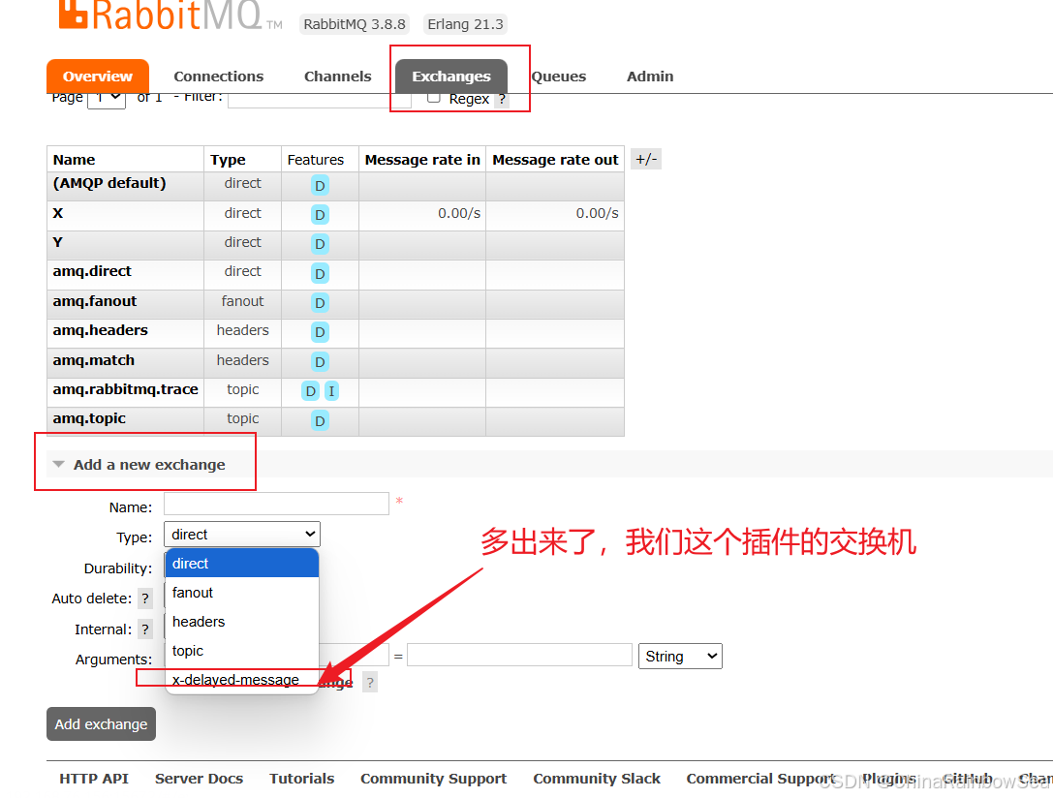1053x798 pixels.
Task: Click the D badge in amq.rabbitmq.trace row
Action: pyautogui.click(x=310, y=390)
